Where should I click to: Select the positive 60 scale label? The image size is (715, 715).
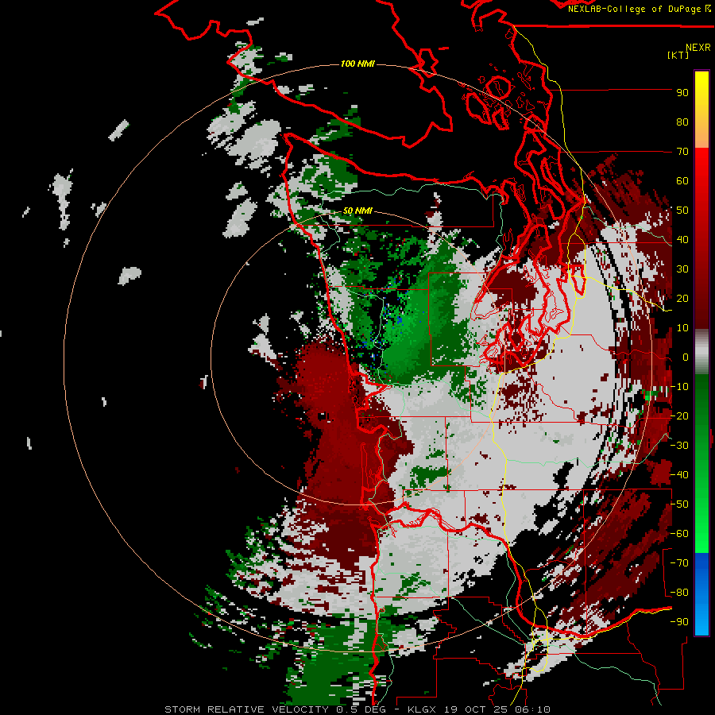point(682,180)
